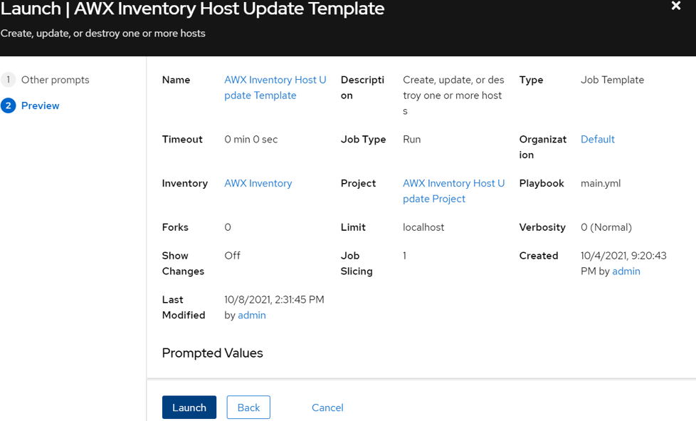Select the Preview wizard step
This screenshot has width=696, height=421.
tap(40, 105)
